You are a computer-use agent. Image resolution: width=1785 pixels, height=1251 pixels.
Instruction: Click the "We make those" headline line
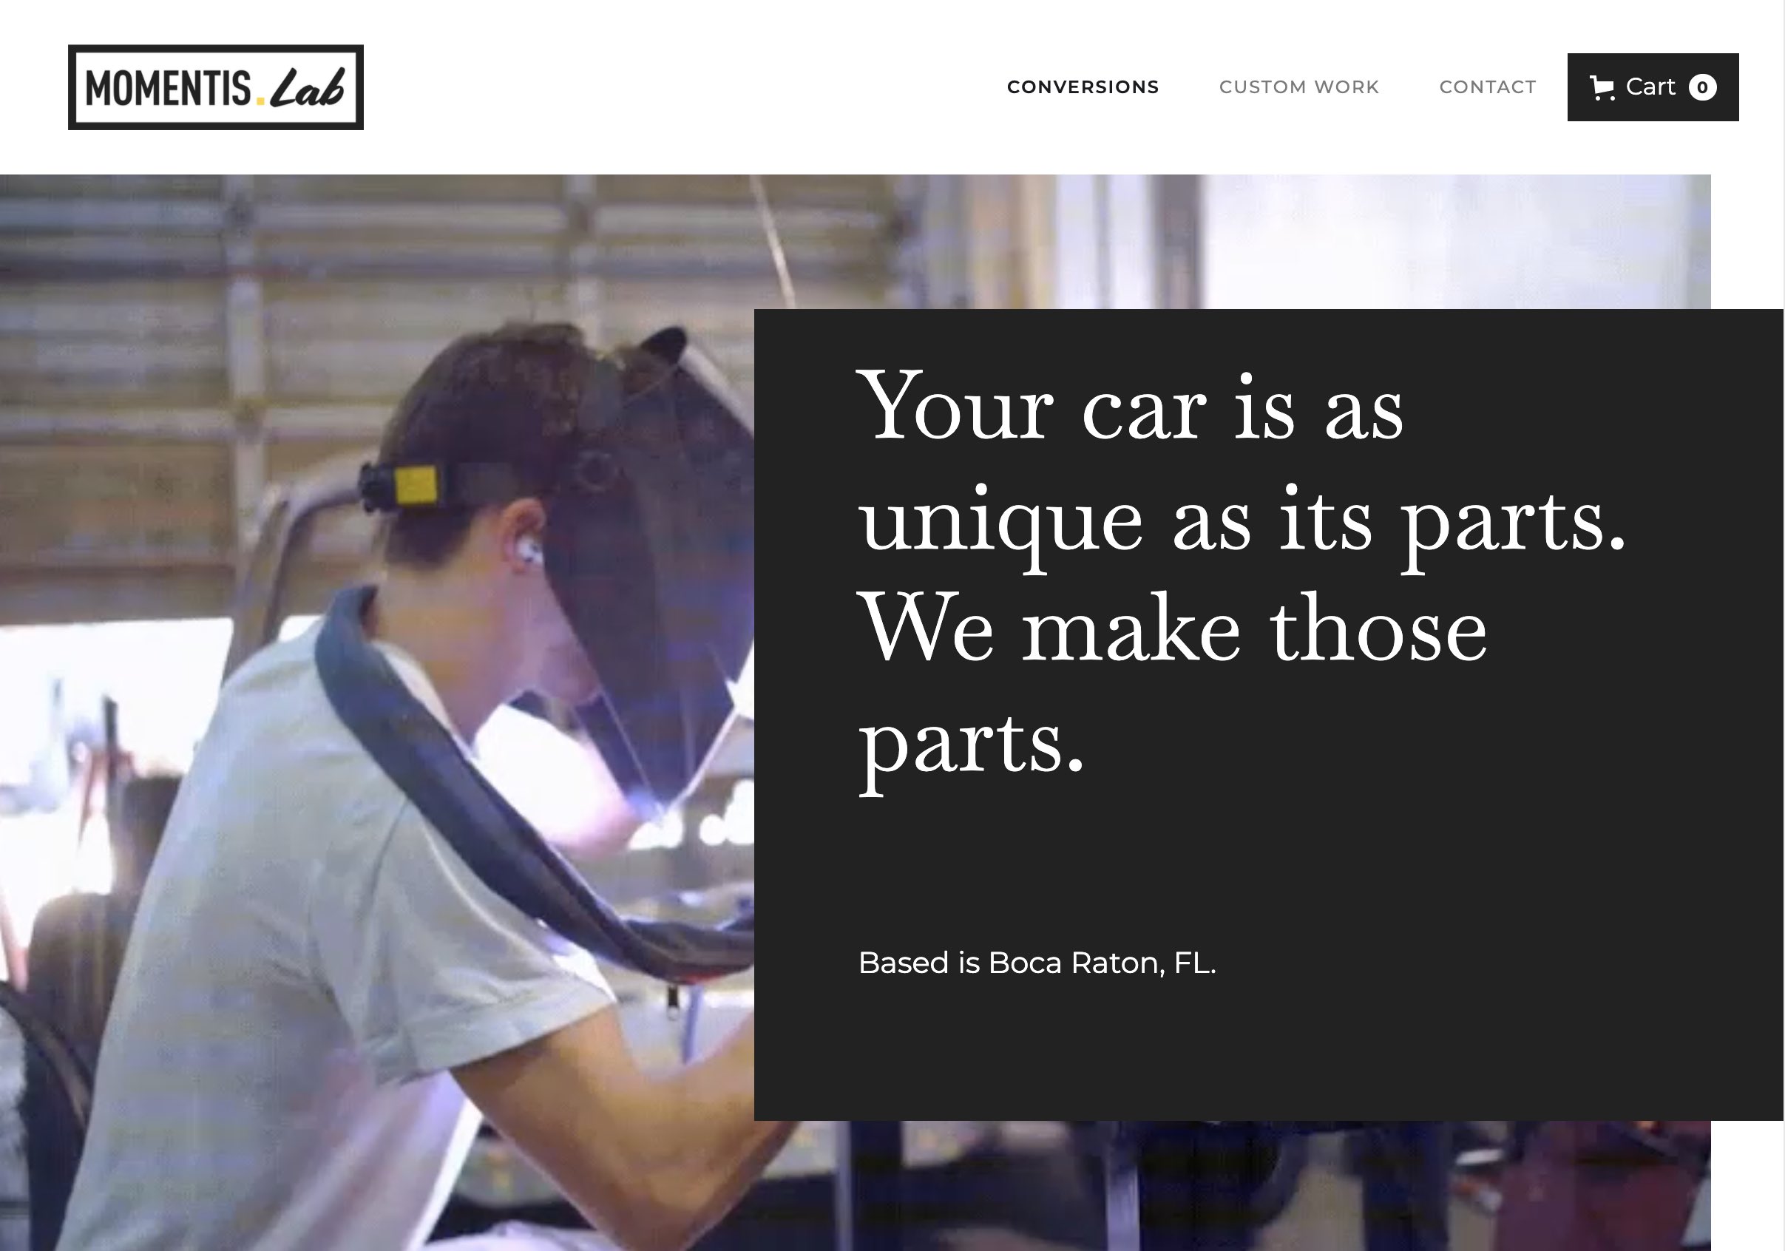(1173, 629)
